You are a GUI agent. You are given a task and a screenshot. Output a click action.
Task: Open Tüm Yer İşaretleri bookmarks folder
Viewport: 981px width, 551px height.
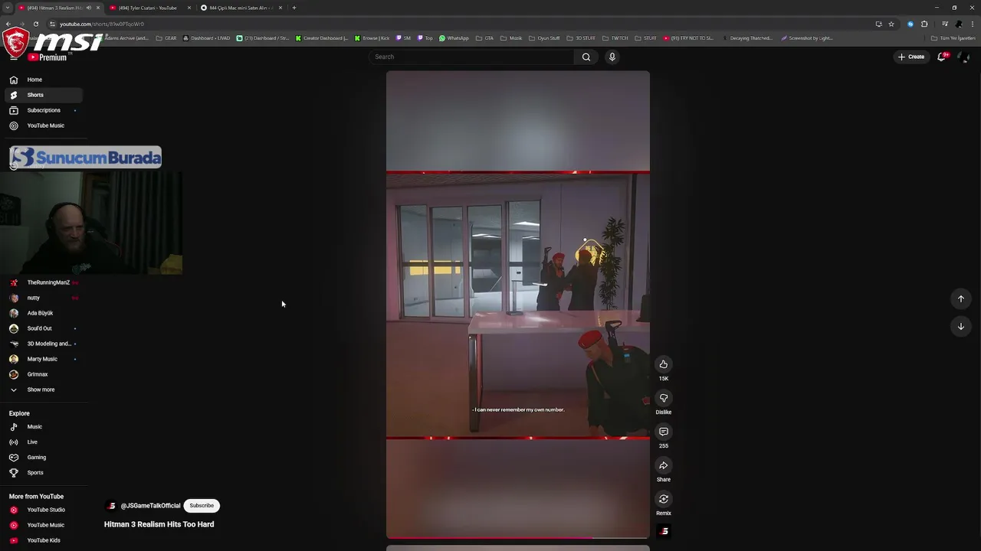tap(953, 38)
